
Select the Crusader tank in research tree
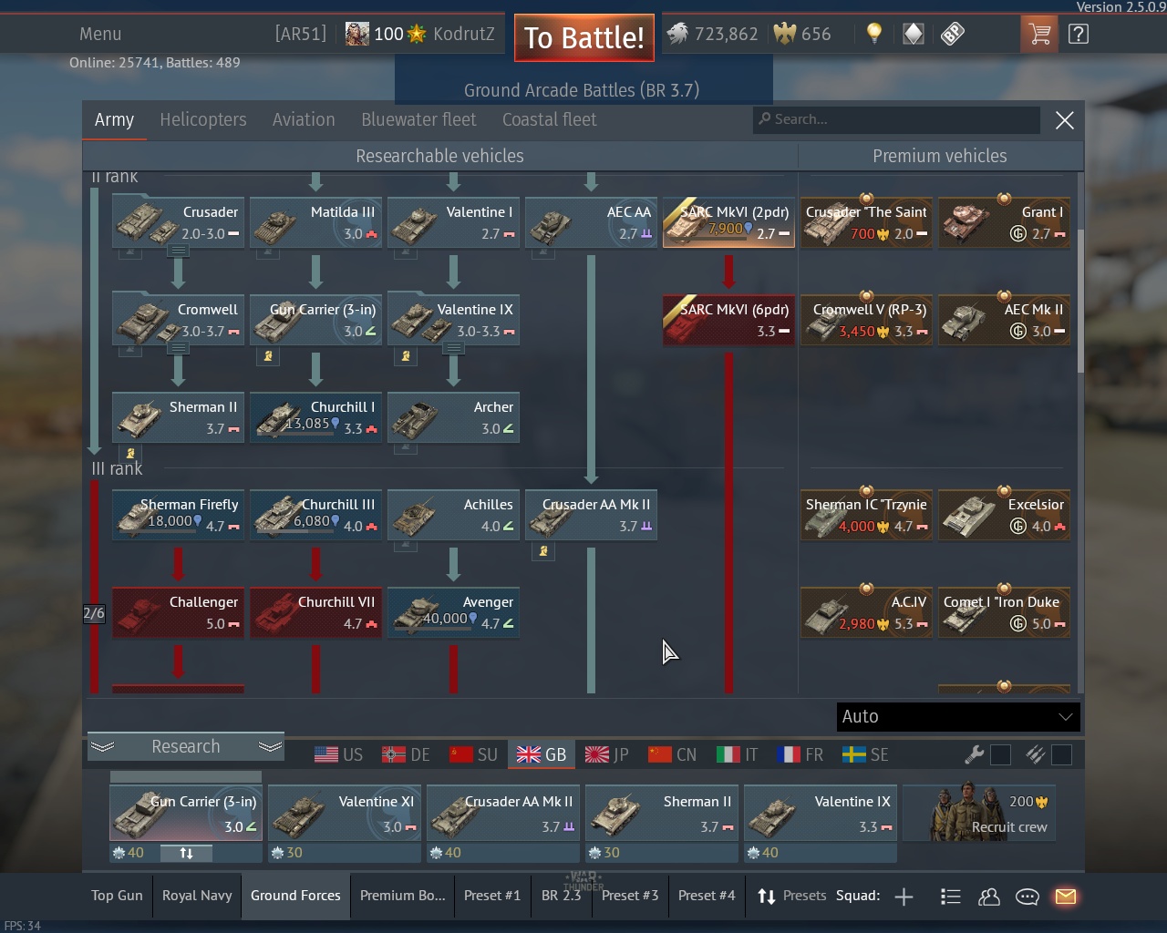pos(178,222)
